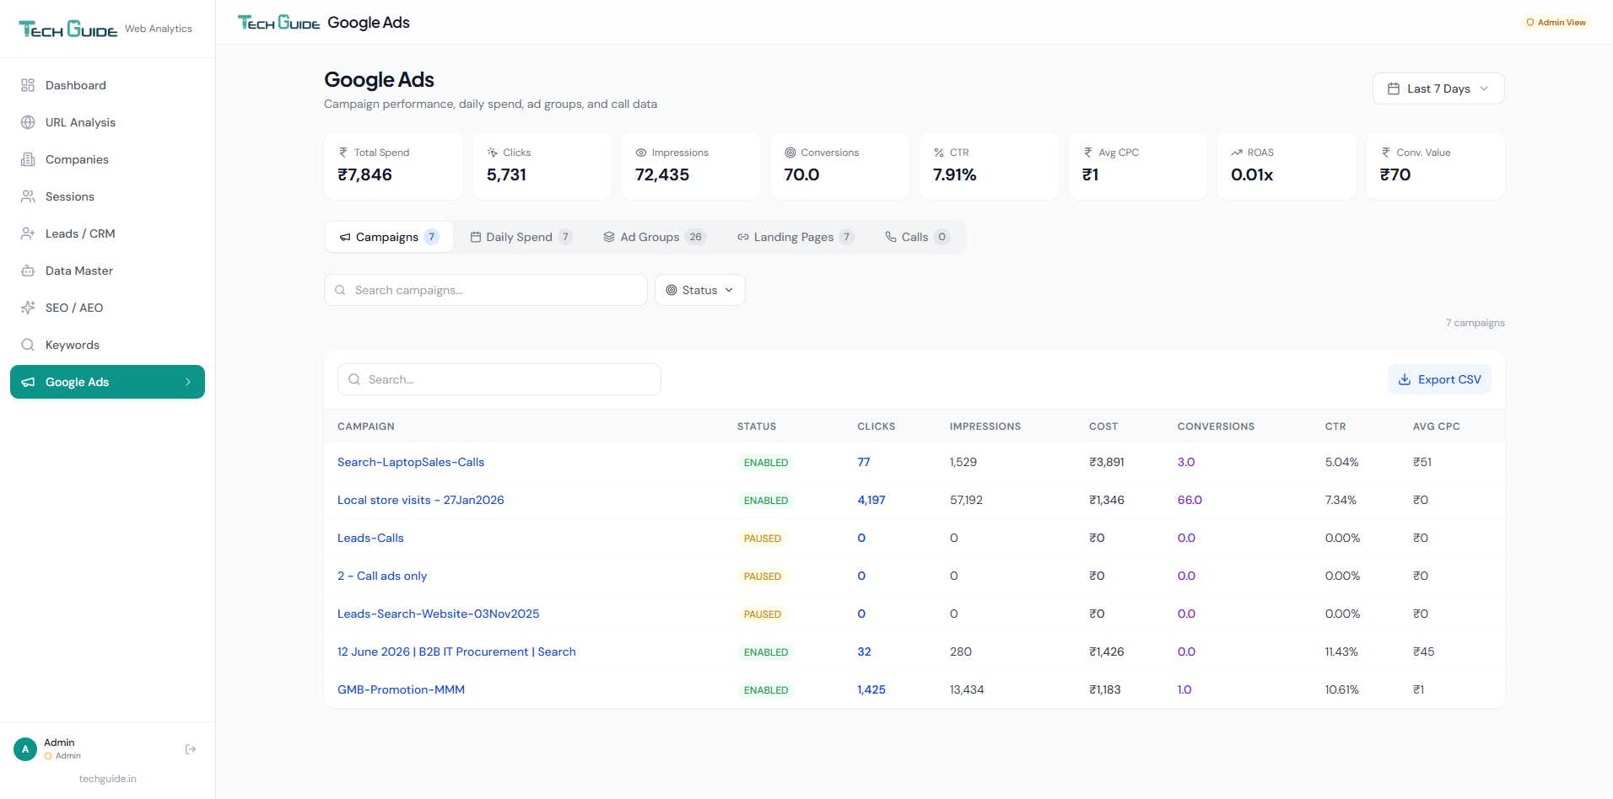
Task: Click the trending arrow icon on ROAS card
Action: pyautogui.click(x=1237, y=153)
